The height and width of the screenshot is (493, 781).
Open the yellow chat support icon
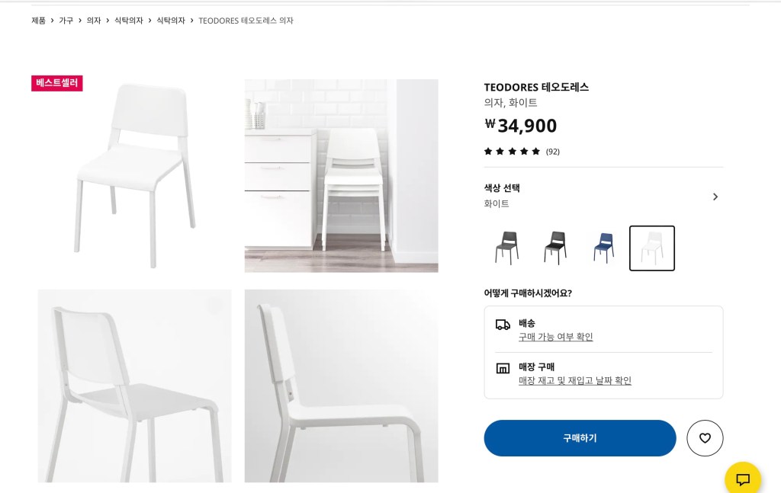pyautogui.click(x=742, y=479)
